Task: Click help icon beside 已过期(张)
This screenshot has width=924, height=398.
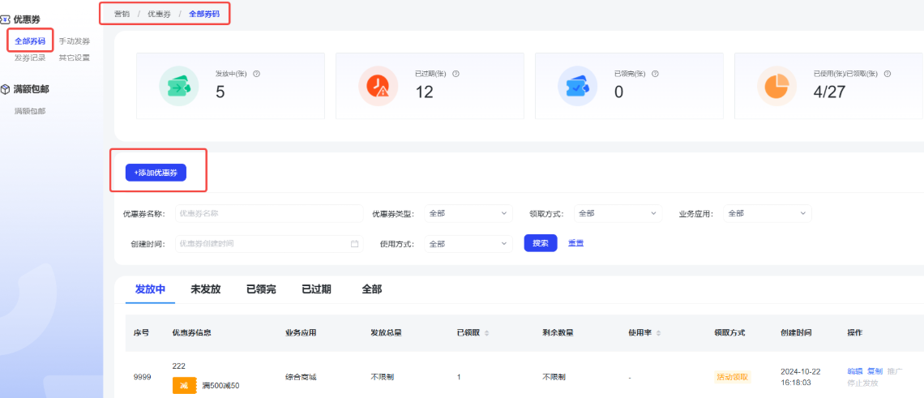Action: click(x=456, y=74)
